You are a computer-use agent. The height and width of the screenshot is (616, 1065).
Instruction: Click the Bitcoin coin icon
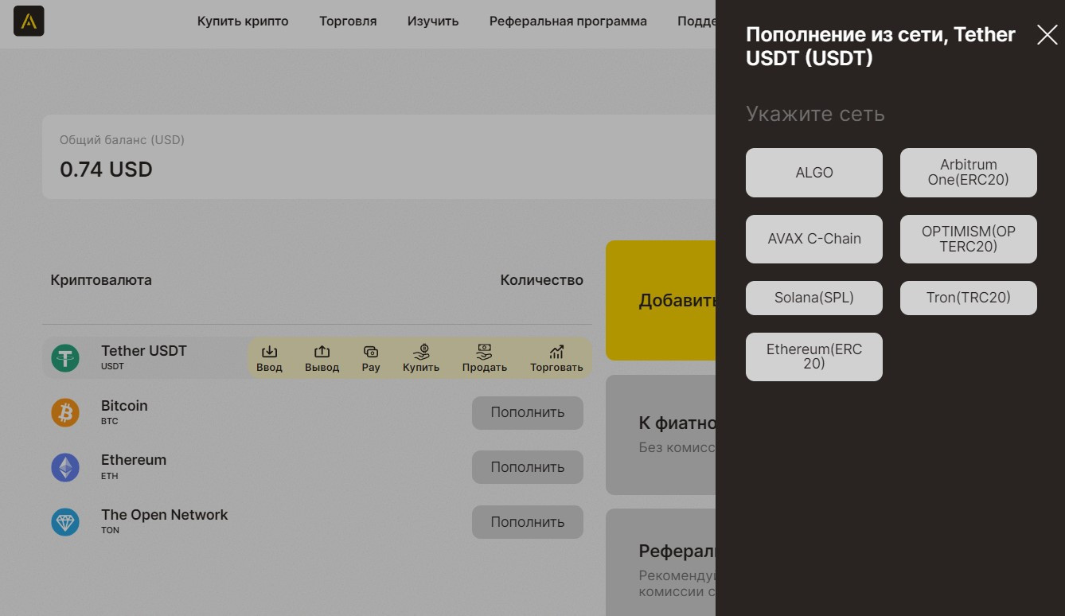[65, 412]
